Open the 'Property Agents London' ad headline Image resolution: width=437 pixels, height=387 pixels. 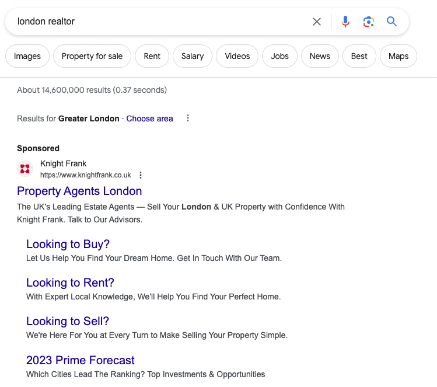point(79,191)
